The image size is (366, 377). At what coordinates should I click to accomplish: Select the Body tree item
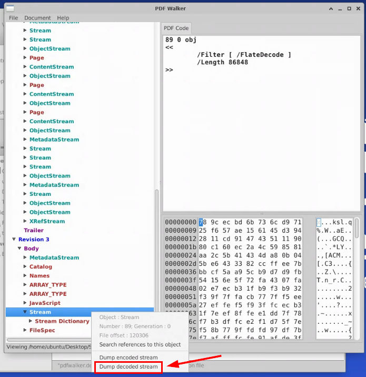pos(31,249)
